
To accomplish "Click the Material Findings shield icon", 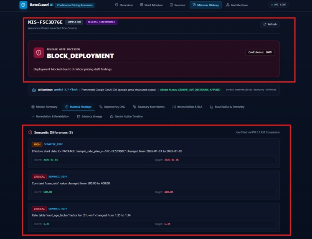I will pyautogui.click(x=67, y=107).
